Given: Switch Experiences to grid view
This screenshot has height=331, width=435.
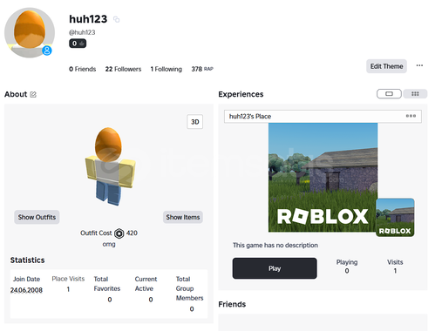Looking at the screenshot, I should click(415, 94).
